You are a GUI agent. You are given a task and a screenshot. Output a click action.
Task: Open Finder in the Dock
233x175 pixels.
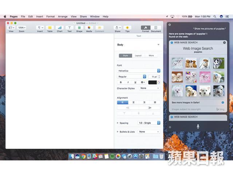(x=72, y=156)
